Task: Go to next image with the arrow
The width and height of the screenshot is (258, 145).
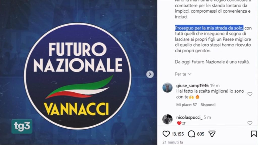Action: coord(150,74)
